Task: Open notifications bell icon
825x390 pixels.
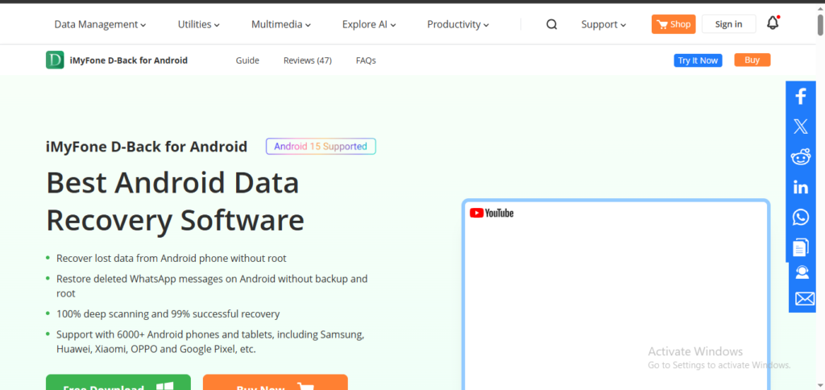Action: coord(773,23)
